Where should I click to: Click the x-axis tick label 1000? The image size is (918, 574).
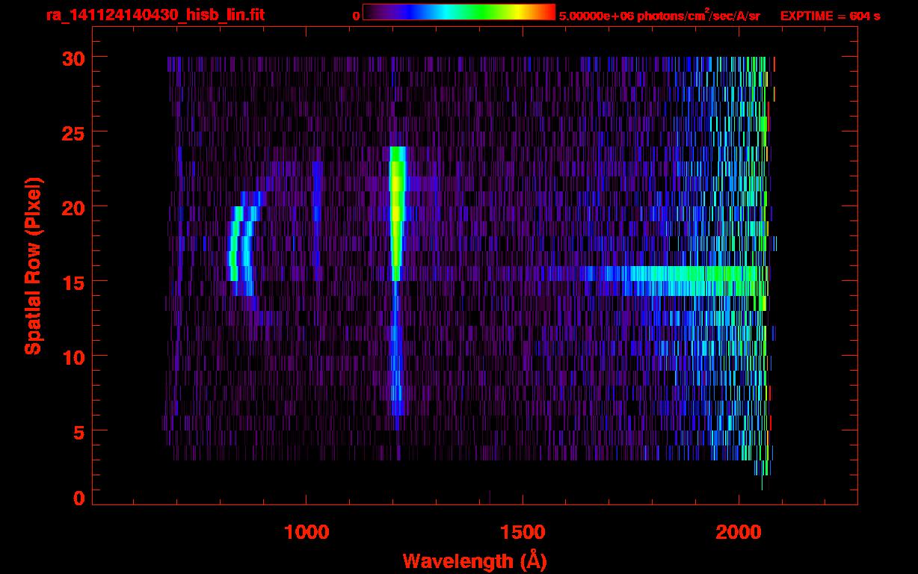point(306,532)
